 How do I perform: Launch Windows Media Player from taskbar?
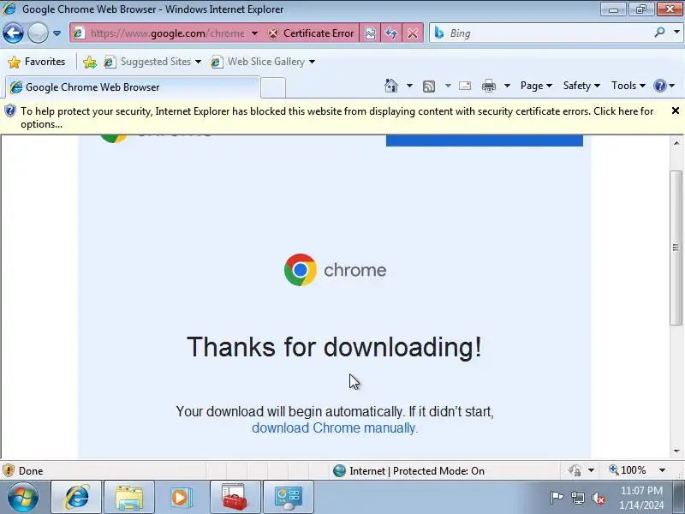[x=182, y=497]
